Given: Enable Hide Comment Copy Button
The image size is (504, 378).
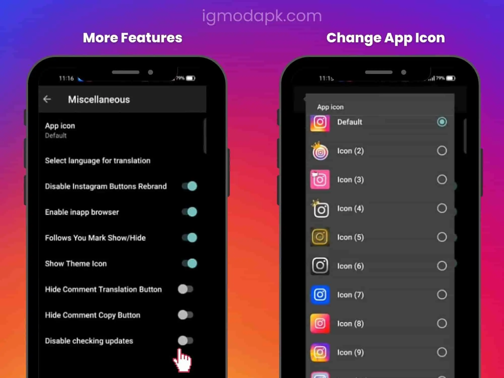Looking at the screenshot, I should (x=187, y=315).
